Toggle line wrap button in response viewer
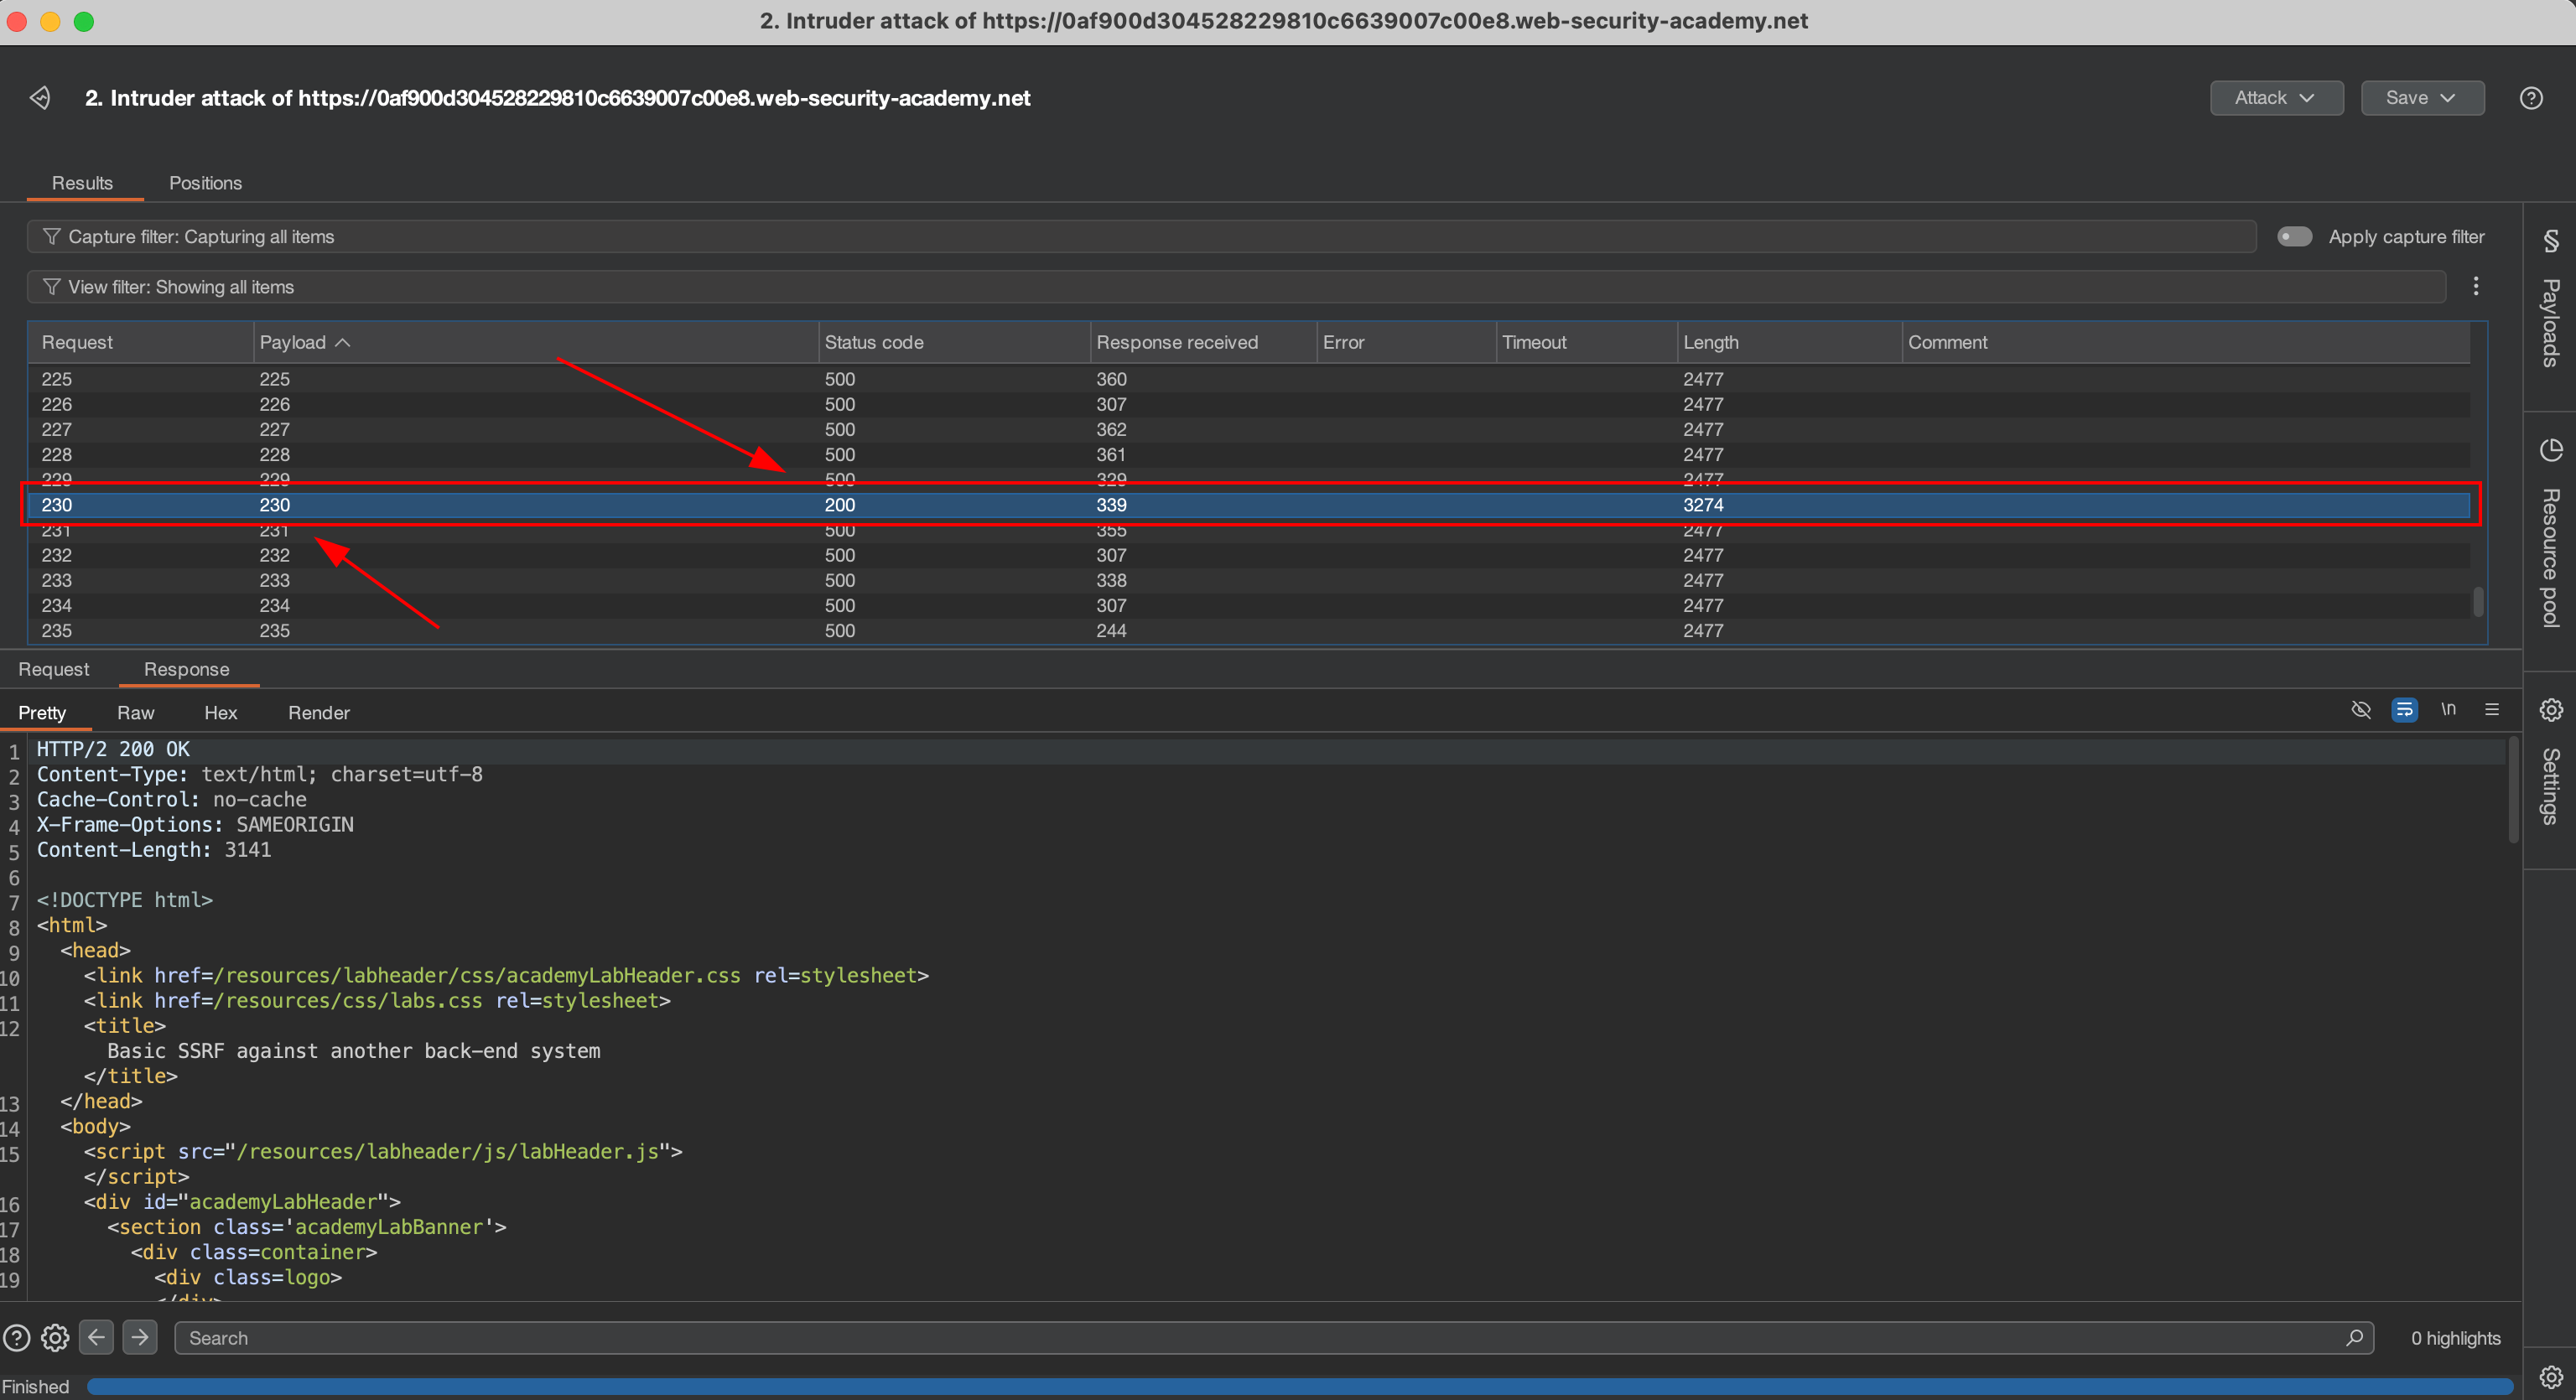Screen dimensions: 2576x1400 tap(2404, 710)
